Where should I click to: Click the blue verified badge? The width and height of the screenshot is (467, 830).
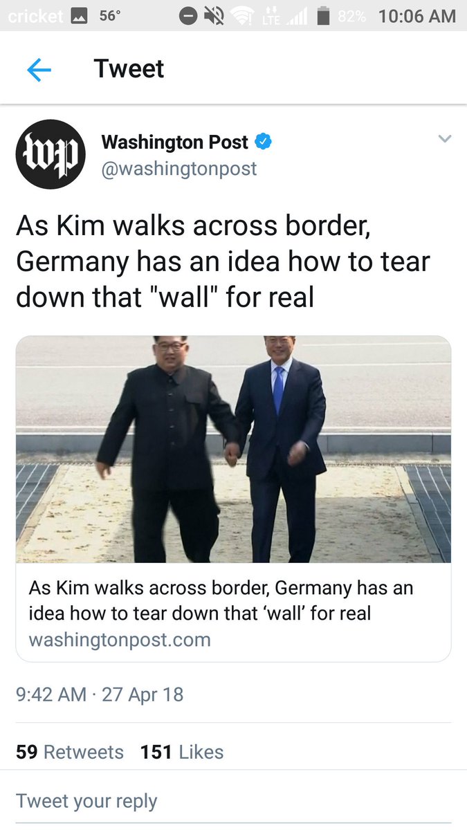[264, 142]
